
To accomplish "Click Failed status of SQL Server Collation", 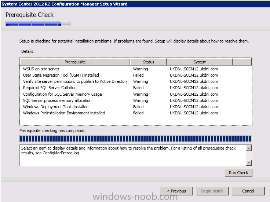I will pyautogui.click(x=138, y=88).
